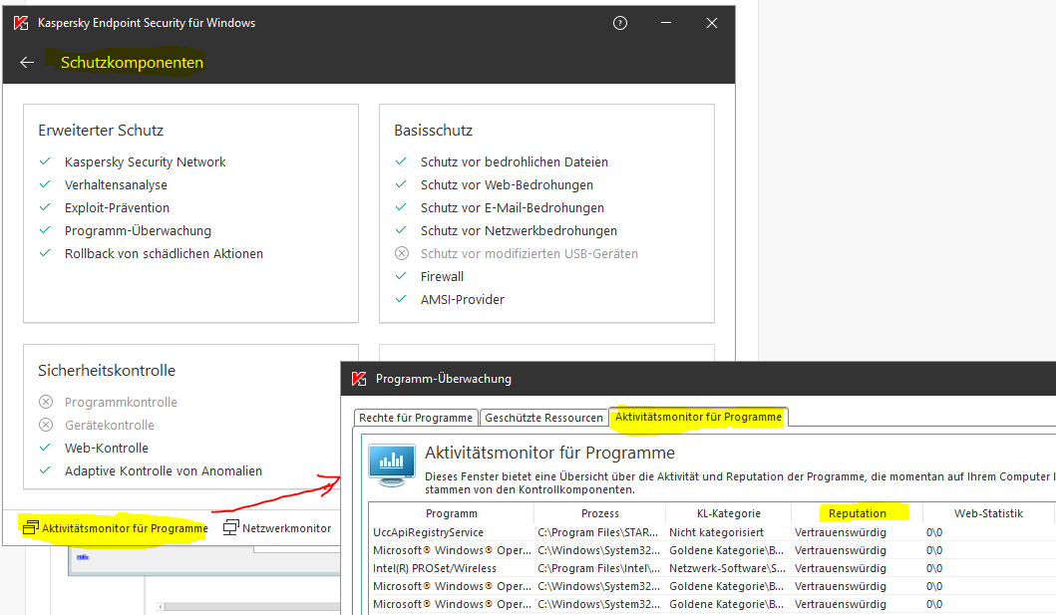This screenshot has width=1056, height=615.
Task: Click the check mark beside Schutz vor Web-Bedrohungen
Action: tap(401, 184)
